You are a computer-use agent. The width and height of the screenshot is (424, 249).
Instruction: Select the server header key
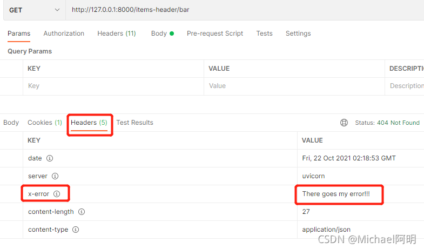click(x=38, y=176)
